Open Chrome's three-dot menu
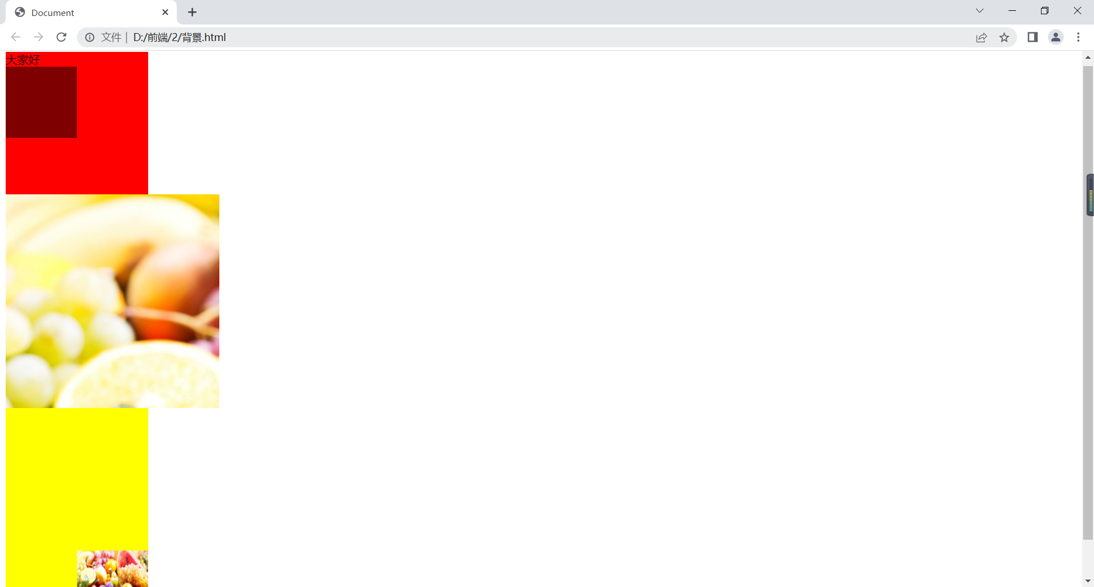 [1078, 37]
